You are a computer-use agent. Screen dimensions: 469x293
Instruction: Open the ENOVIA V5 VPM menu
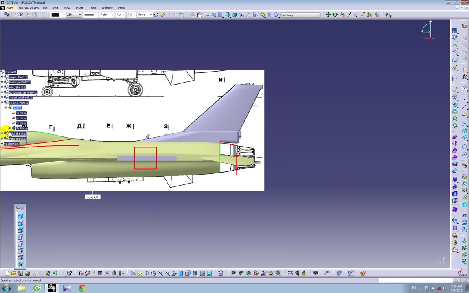pos(29,8)
